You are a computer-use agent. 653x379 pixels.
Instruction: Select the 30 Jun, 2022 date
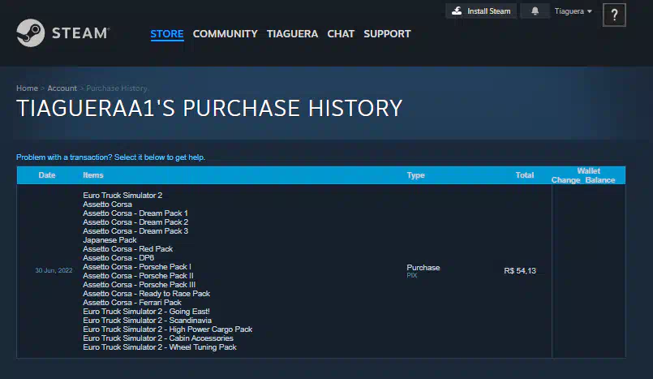[54, 271]
